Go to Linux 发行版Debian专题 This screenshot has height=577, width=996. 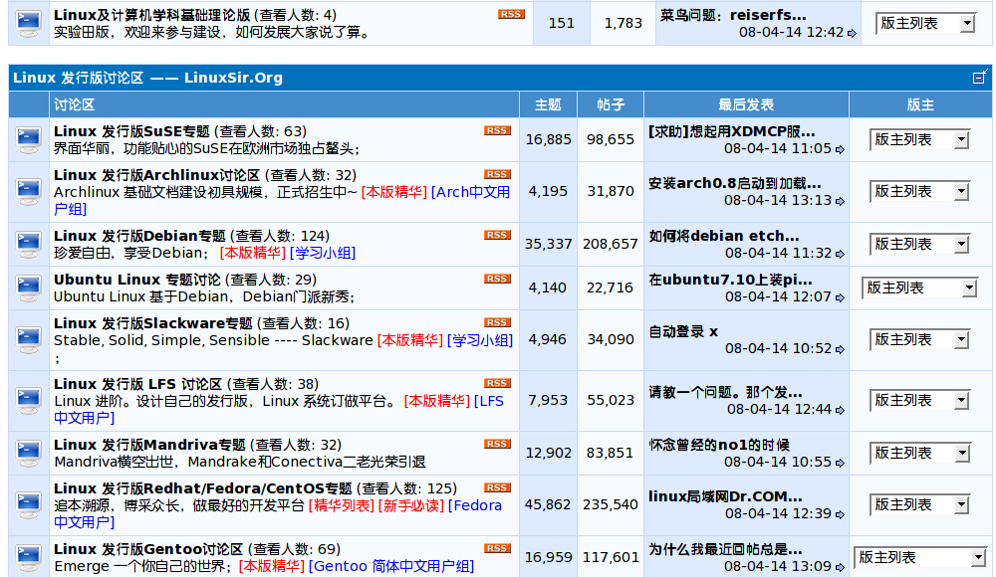[139, 236]
